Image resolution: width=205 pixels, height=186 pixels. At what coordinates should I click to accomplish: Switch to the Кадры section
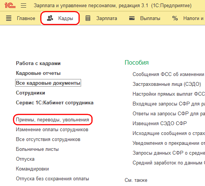pos(66,19)
